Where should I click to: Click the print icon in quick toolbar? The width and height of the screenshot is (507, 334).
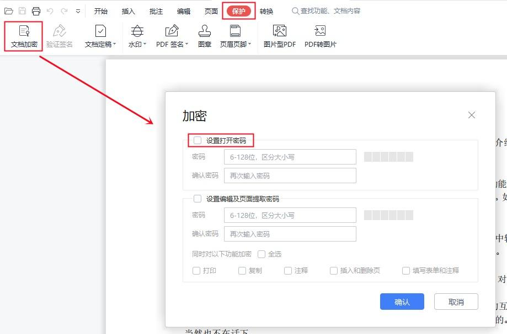point(36,11)
